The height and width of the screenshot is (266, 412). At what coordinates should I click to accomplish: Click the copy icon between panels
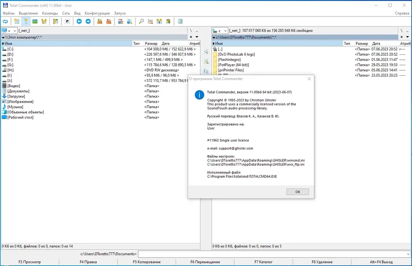tap(206, 71)
